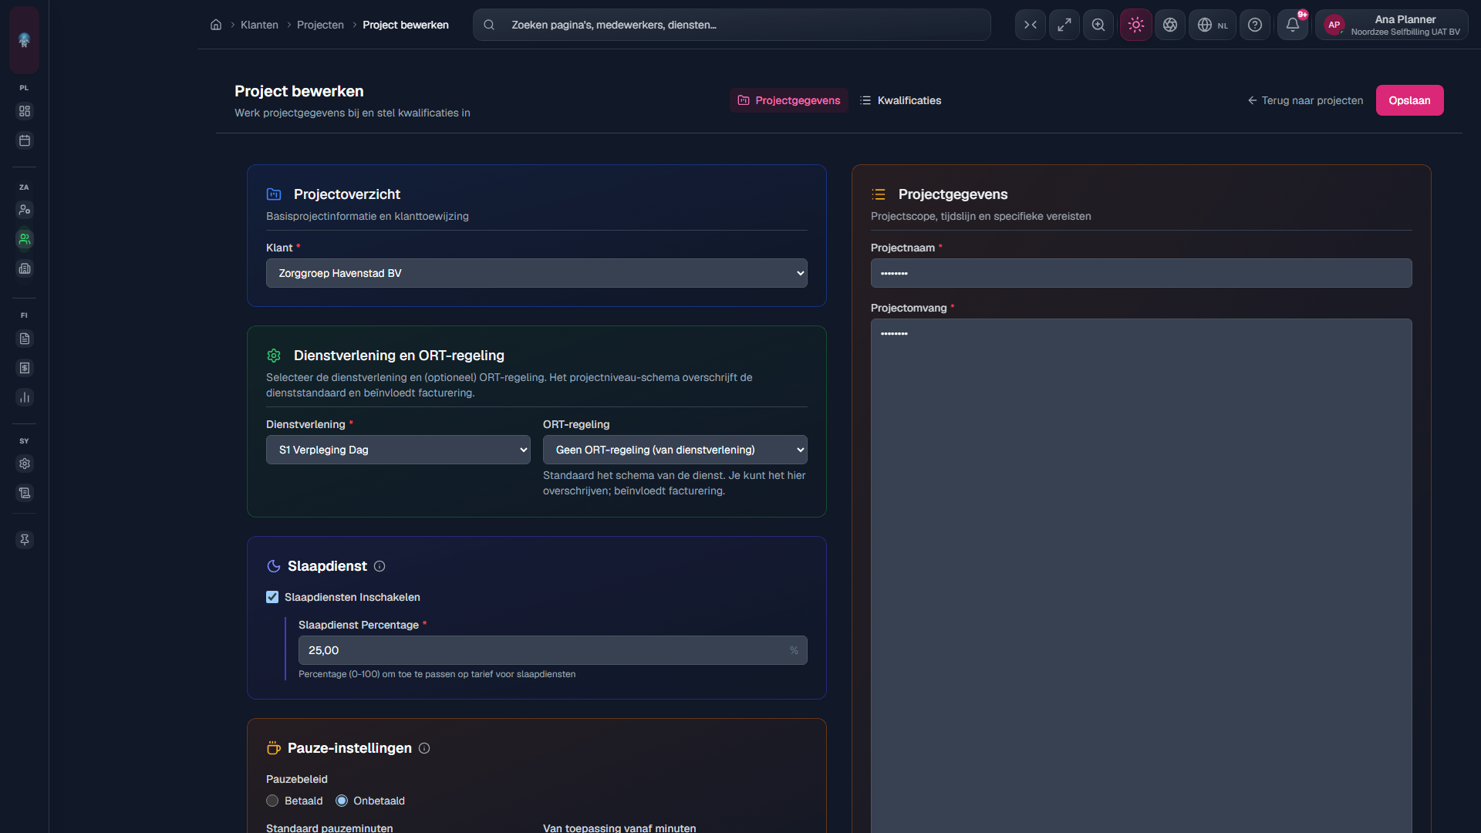The width and height of the screenshot is (1481, 833).
Task: Click the aperture icon in the header
Action: (x=1170, y=25)
